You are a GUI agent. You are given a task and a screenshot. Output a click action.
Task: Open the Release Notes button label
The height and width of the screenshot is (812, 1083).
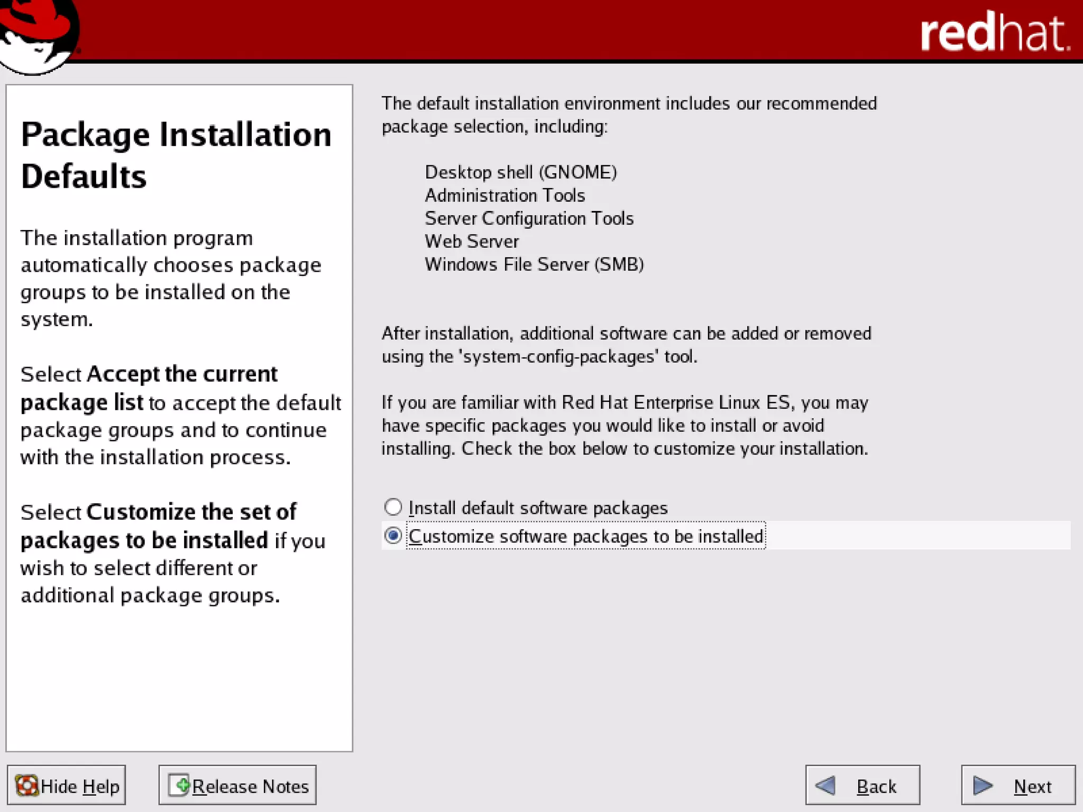click(x=250, y=787)
